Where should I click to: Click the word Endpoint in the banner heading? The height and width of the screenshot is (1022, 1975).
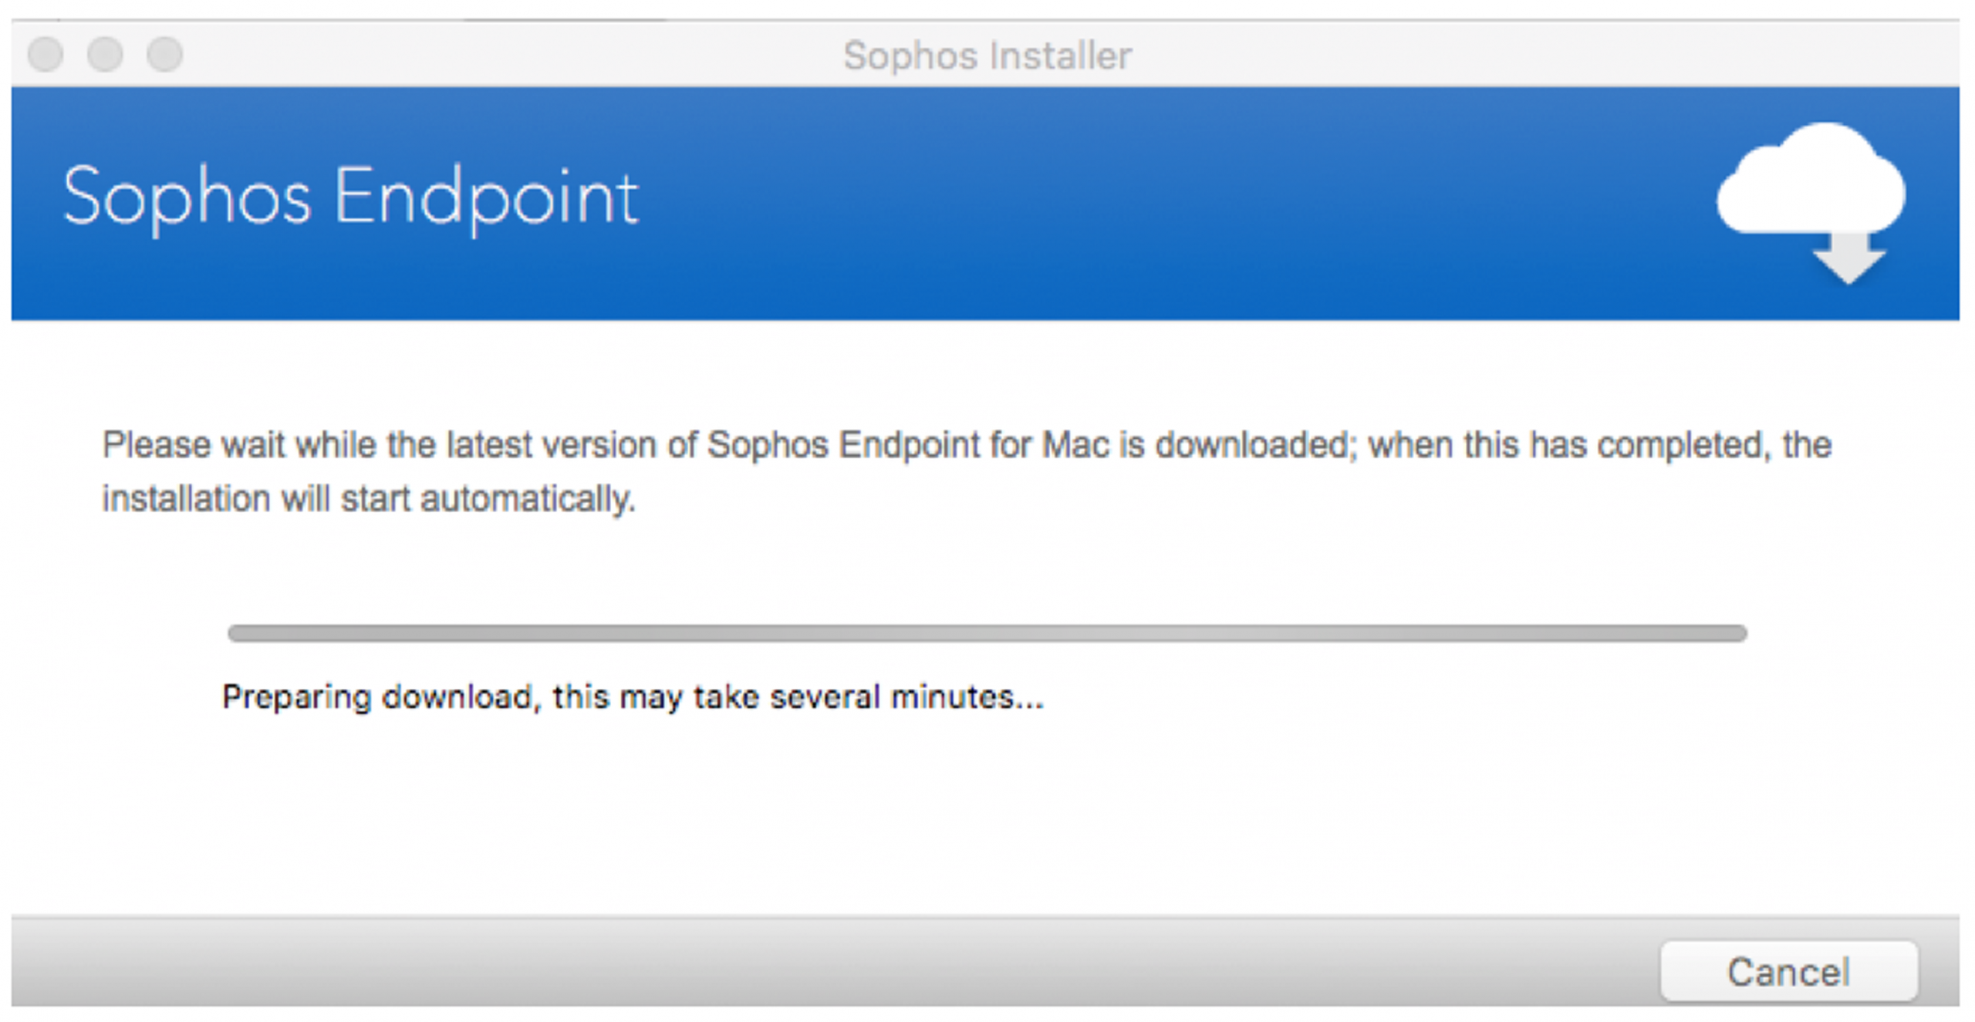pos(487,197)
